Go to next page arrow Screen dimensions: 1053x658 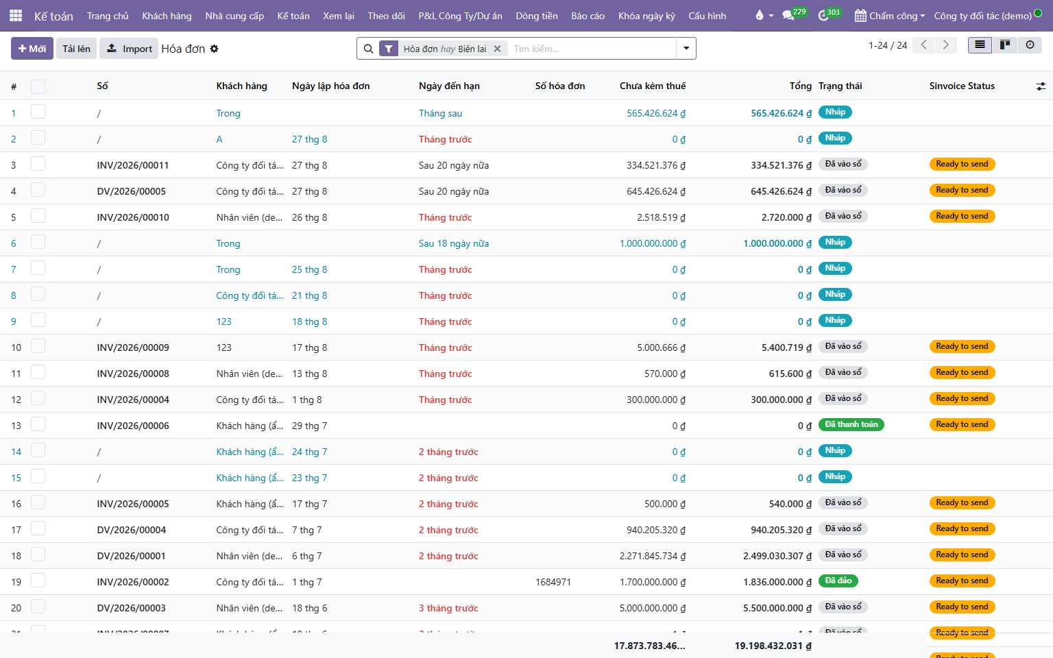(x=945, y=45)
